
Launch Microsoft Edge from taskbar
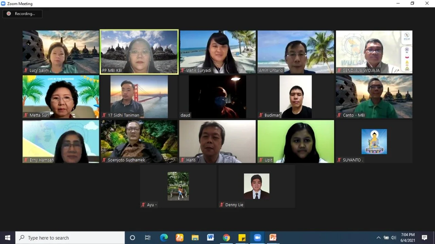(x=164, y=238)
